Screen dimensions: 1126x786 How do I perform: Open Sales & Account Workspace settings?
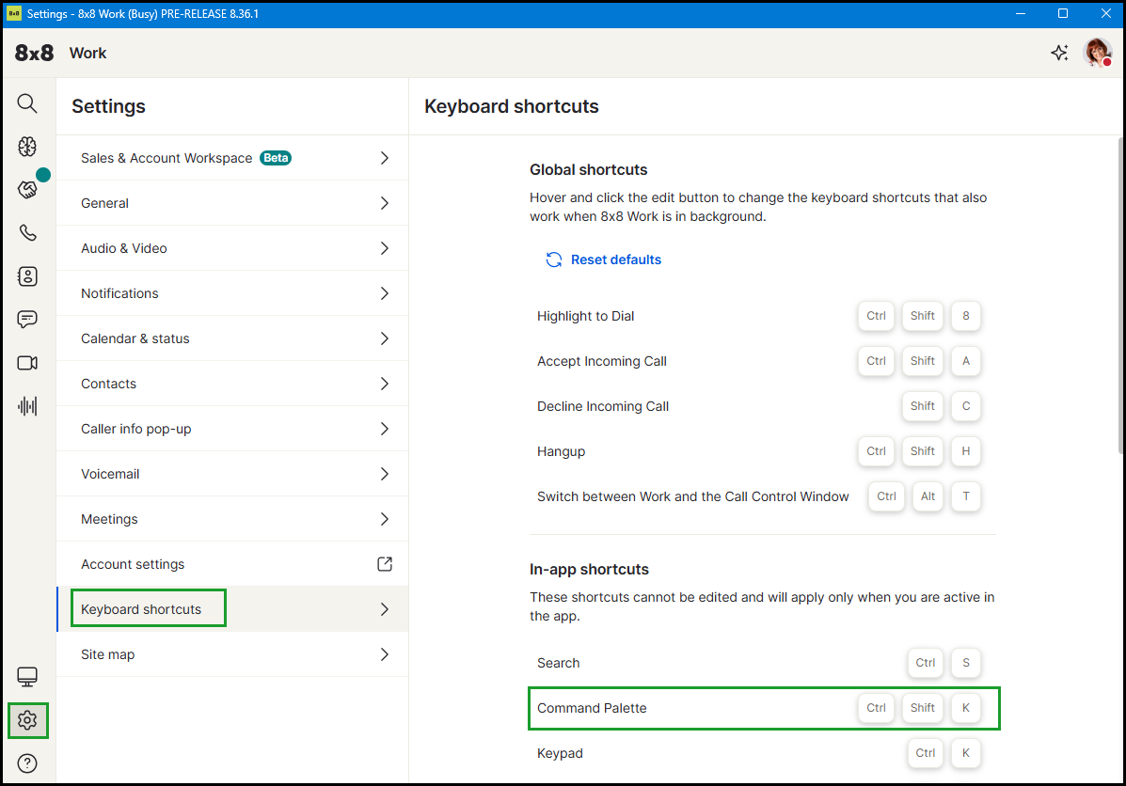pyautogui.click(x=232, y=158)
